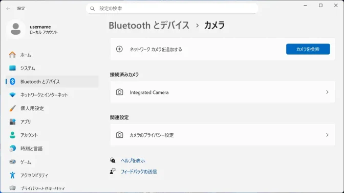Click the アクセシビリティ figure icon
The image size is (344, 193).
pyautogui.click(x=12, y=175)
